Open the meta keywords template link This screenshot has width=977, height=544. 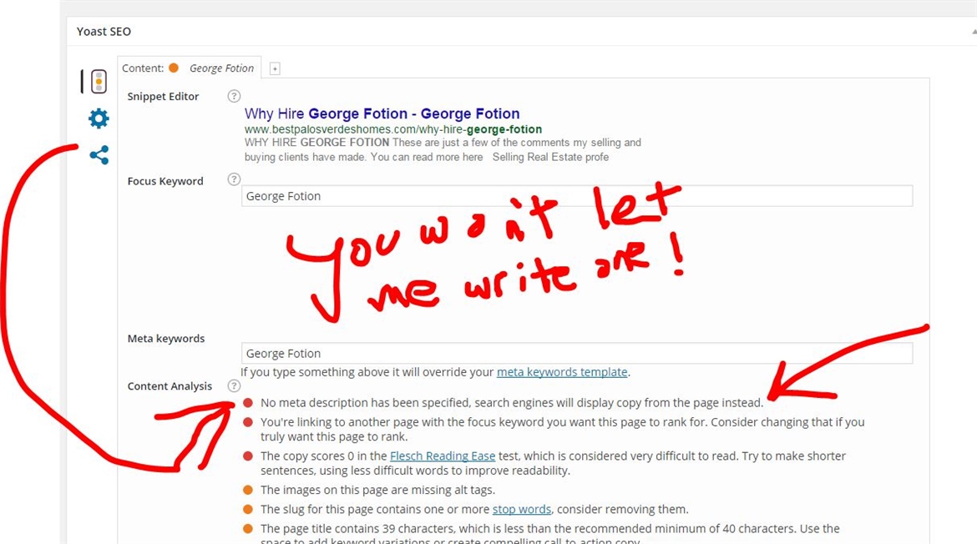pos(561,372)
